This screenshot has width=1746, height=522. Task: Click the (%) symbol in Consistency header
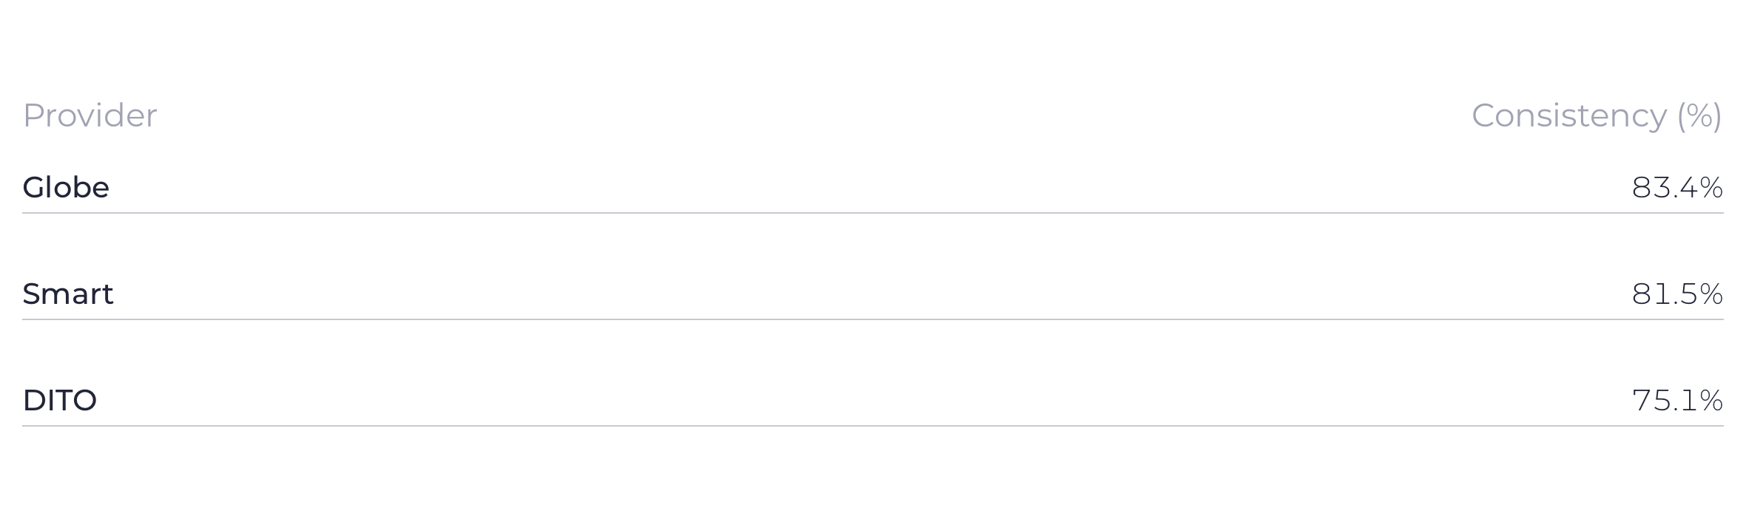(1699, 117)
